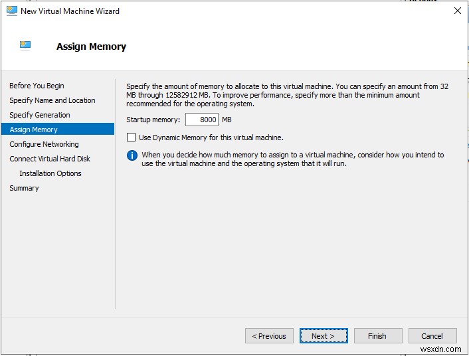Screen dimensions: 469x356
Task: Cancel the New Virtual Machine Wizard
Action: click(432, 336)
